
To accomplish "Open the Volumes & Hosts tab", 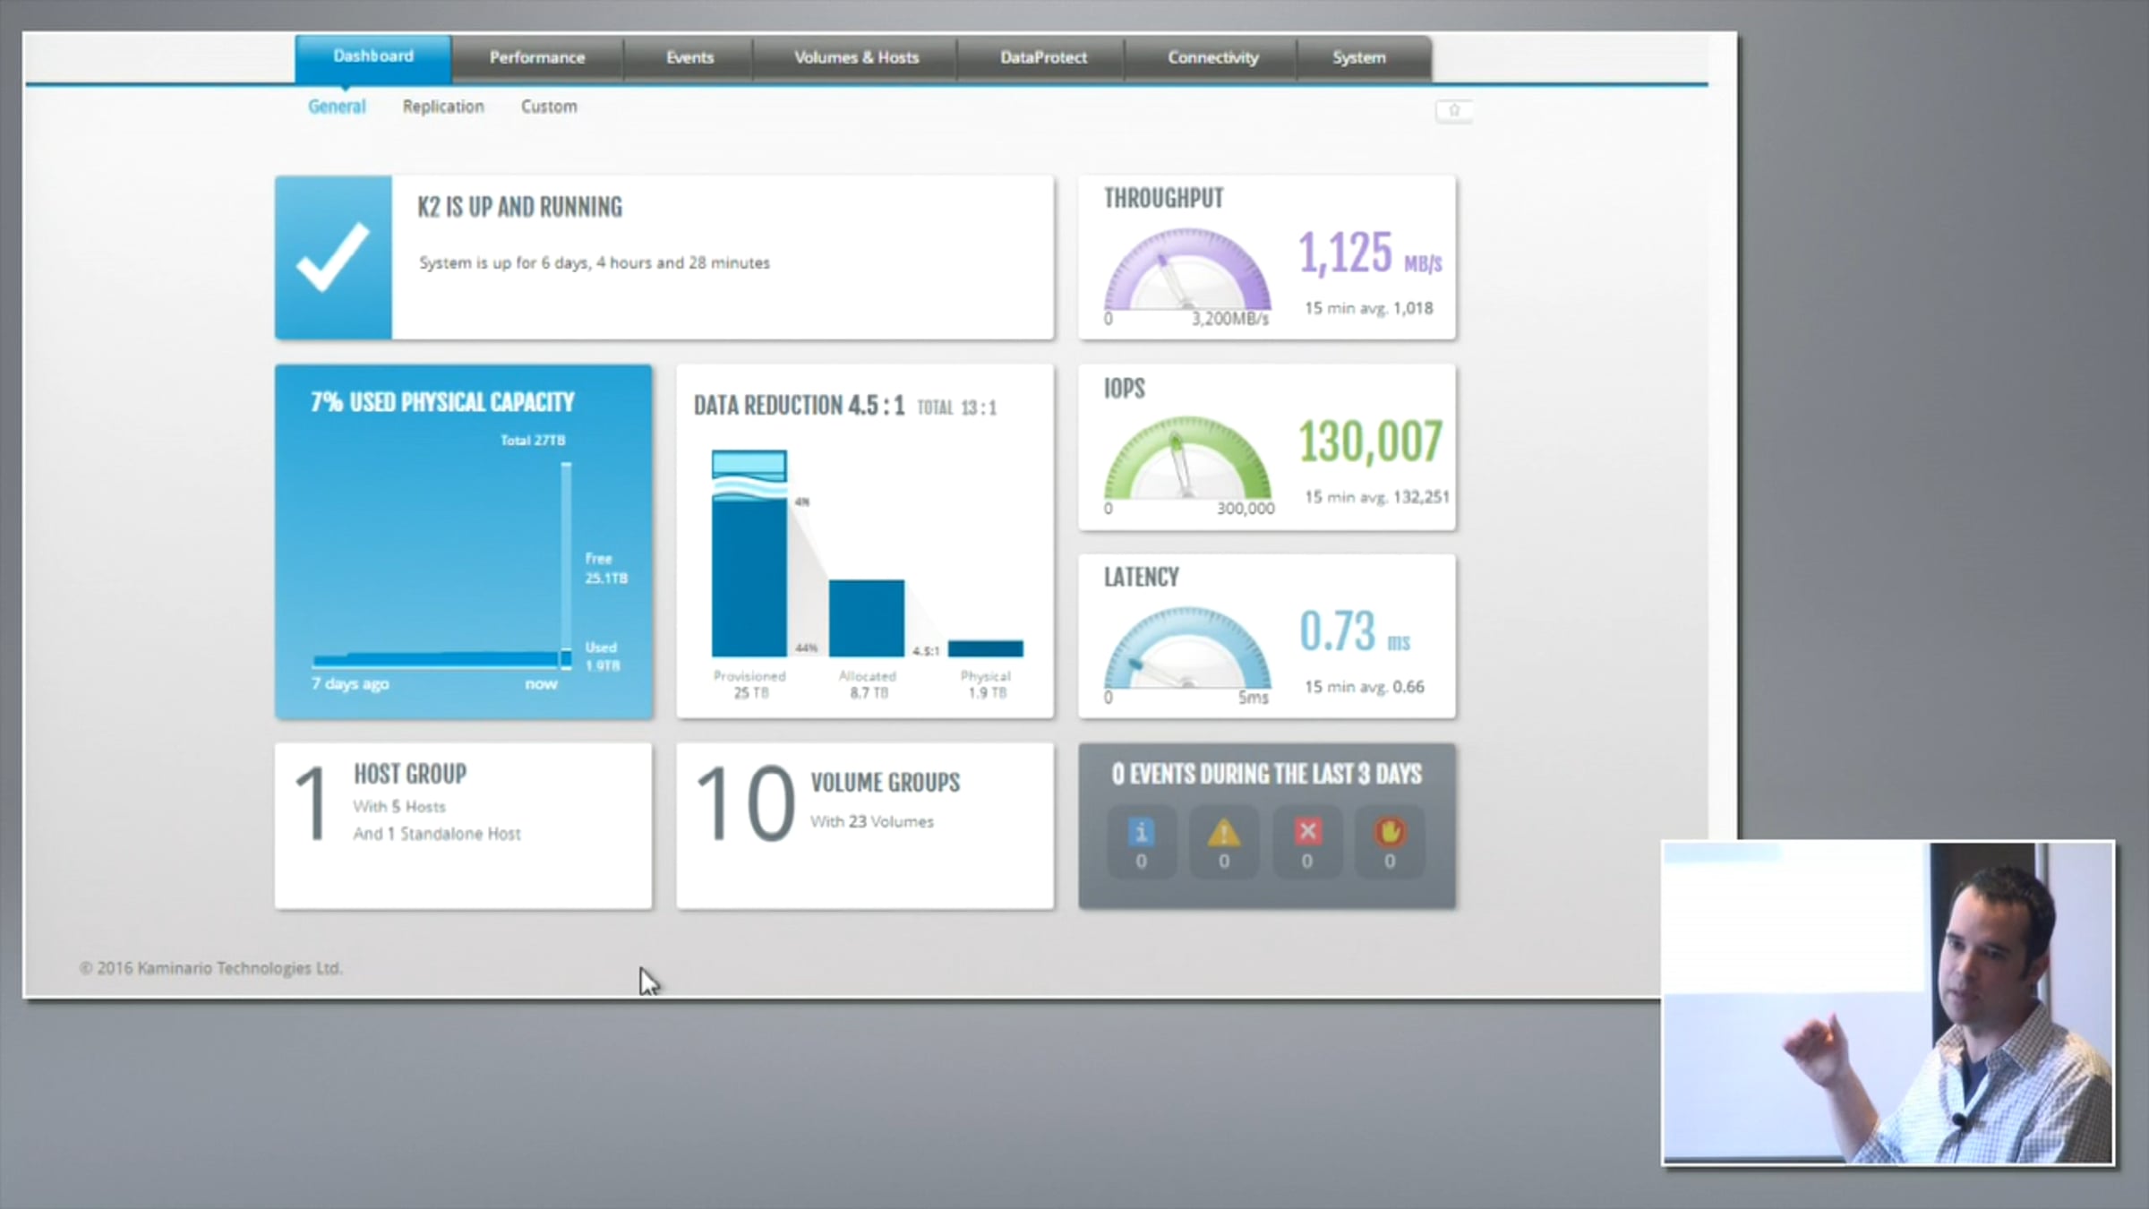I will click(856, 57).
